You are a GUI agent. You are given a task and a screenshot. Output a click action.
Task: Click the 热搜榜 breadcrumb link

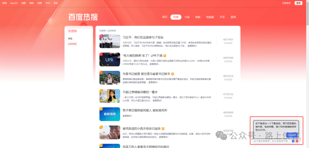point(102,31)
